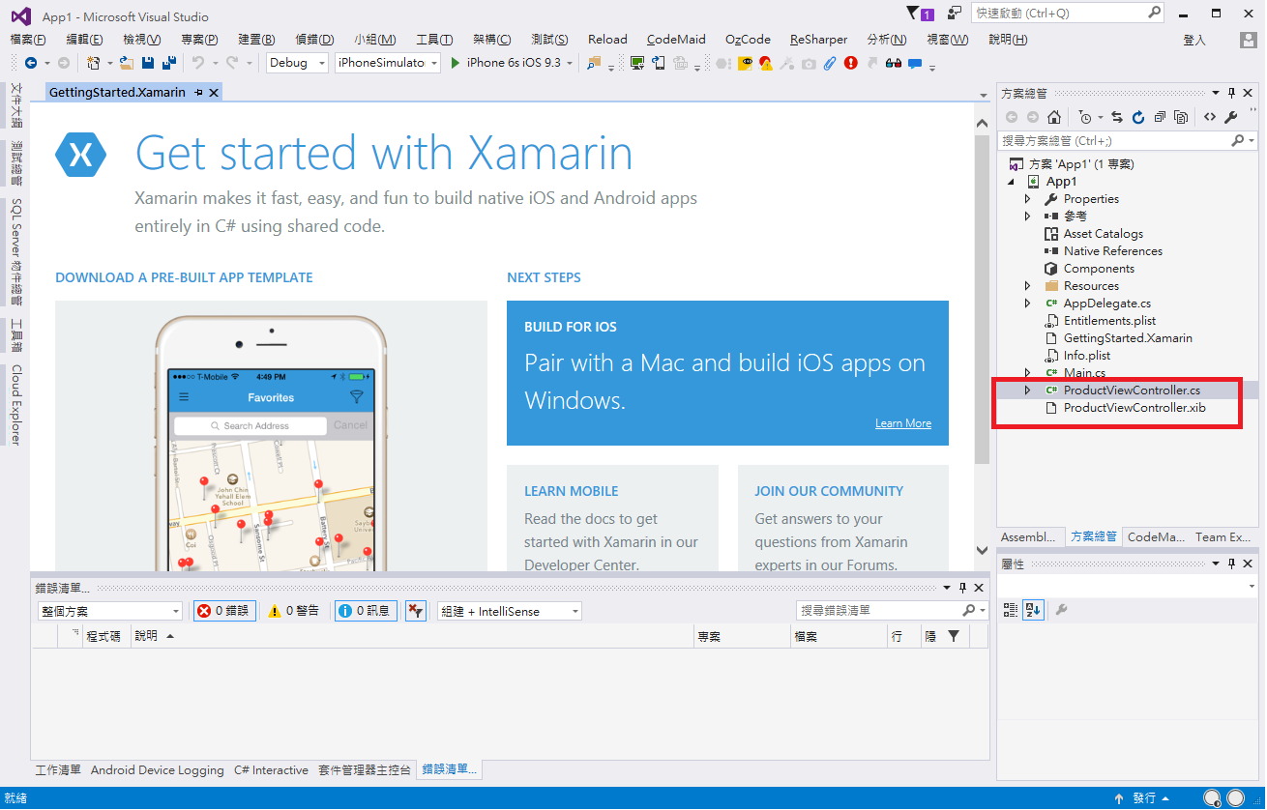Viewport: 1267px width, 810px height.
Task: Click the alphabetical sort icon in Properties panel
Action: coord(1033,609)
